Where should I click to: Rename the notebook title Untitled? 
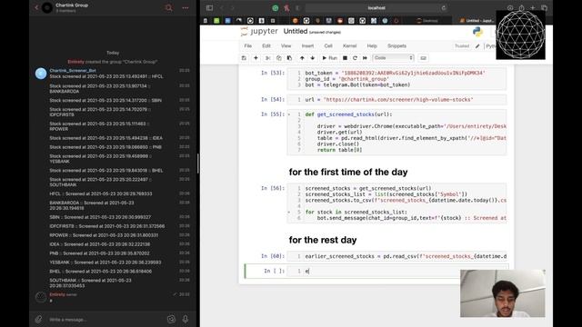coord(295,32)
